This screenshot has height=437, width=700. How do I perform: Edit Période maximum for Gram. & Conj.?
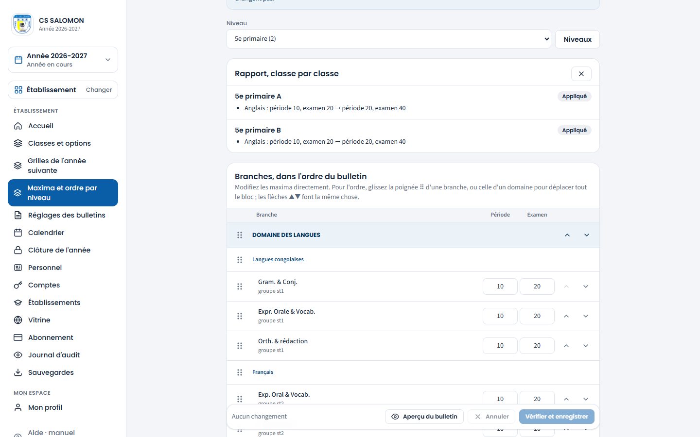tap(500, 286)
